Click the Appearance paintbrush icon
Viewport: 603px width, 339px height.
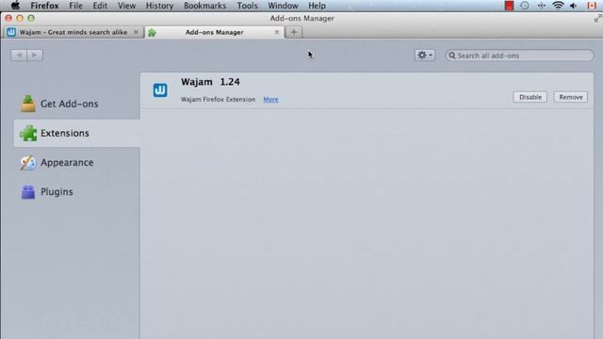[28, 163]
